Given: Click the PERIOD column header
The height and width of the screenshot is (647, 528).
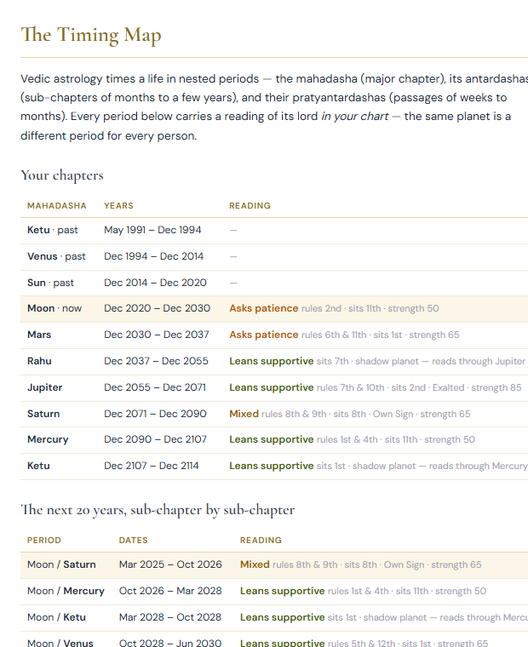Looking at the screenshot, I should coord(43,540).
